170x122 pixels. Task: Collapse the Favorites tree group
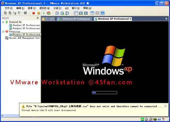3,32
